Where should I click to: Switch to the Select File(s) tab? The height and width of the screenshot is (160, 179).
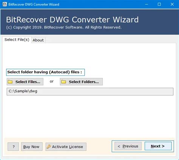17,40
